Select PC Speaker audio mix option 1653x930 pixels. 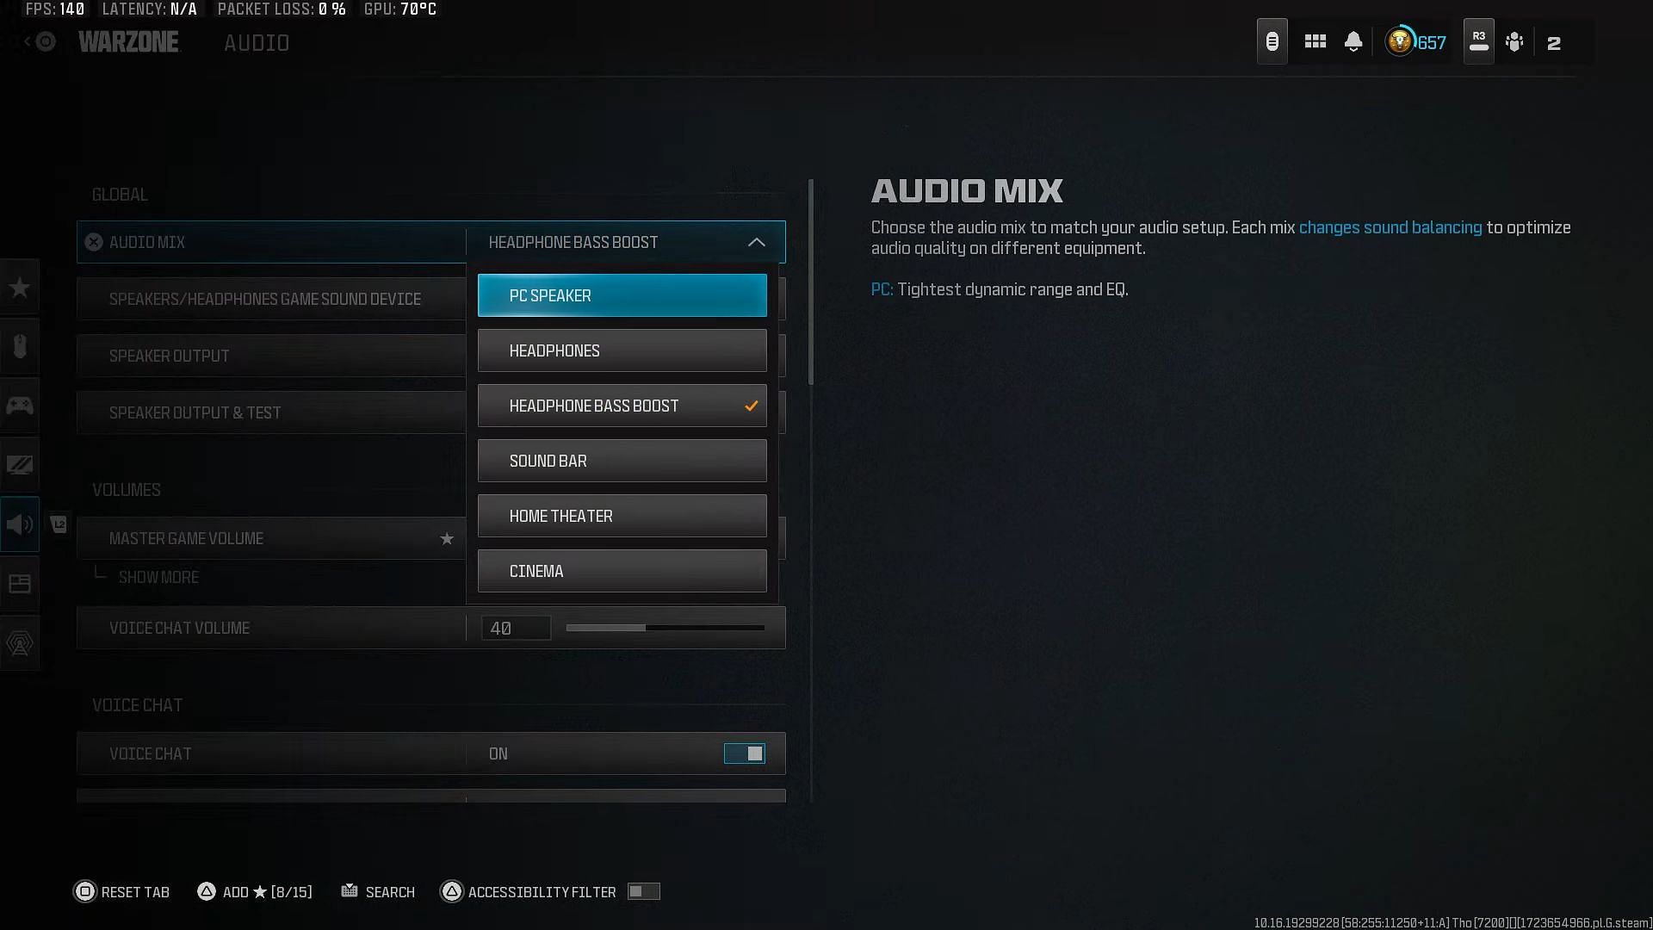(x=622, y=295)
